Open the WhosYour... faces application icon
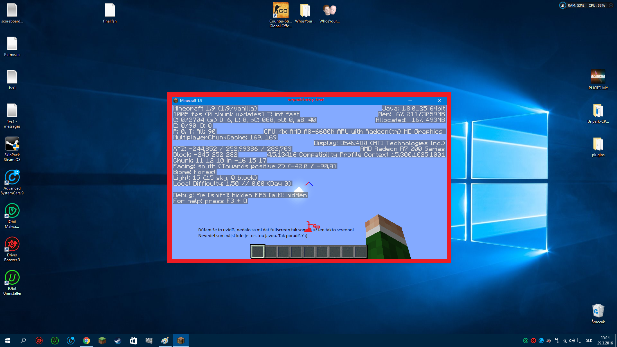Viewport: 617px width, 347px height. pos(329,13)
